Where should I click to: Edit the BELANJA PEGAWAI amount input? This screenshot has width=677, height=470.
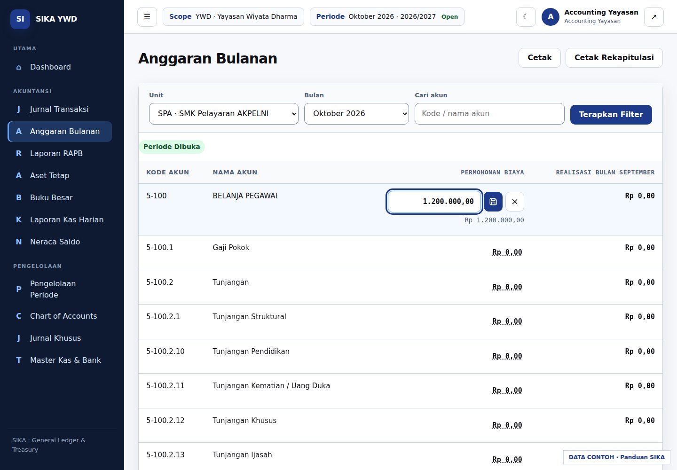(x=434, y=202)
